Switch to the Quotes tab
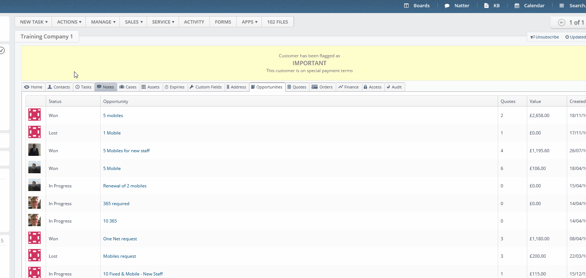 point(297,87)
